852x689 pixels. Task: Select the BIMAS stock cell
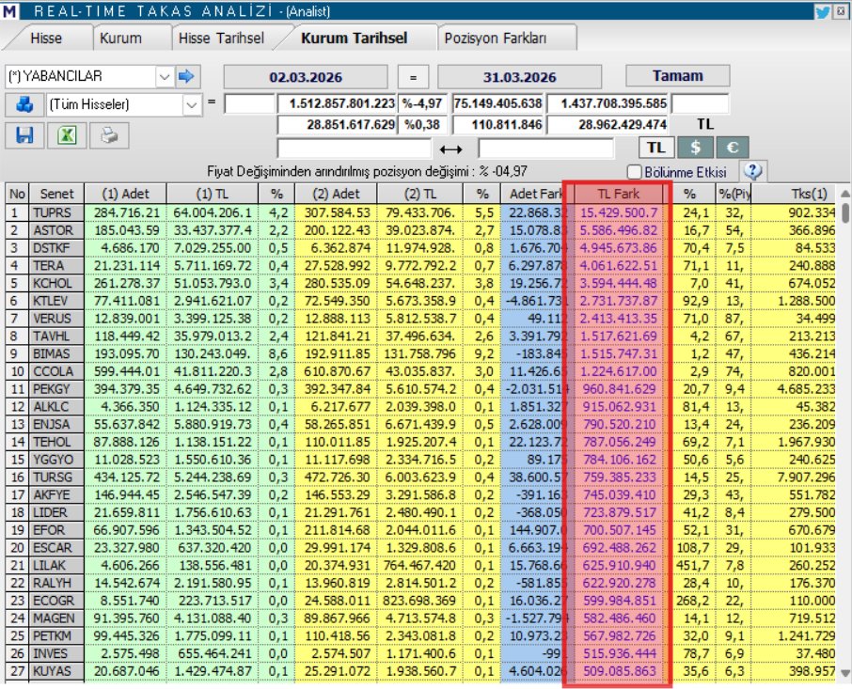pos(56,354)
